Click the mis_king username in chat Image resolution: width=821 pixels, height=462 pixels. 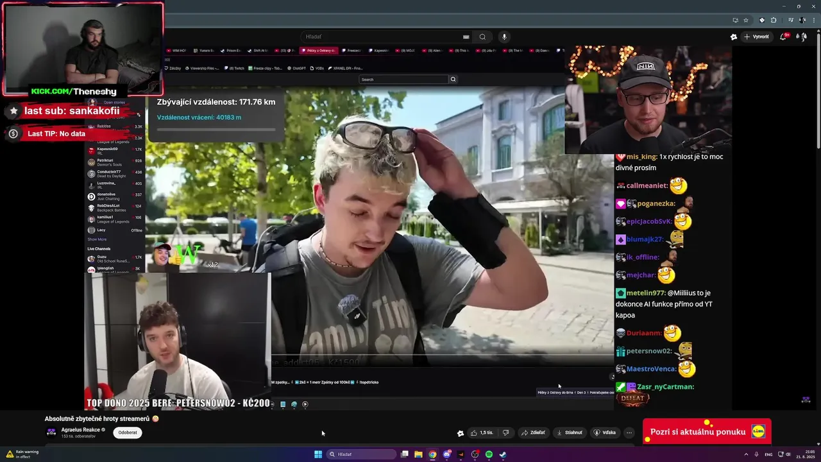[641, 157]
